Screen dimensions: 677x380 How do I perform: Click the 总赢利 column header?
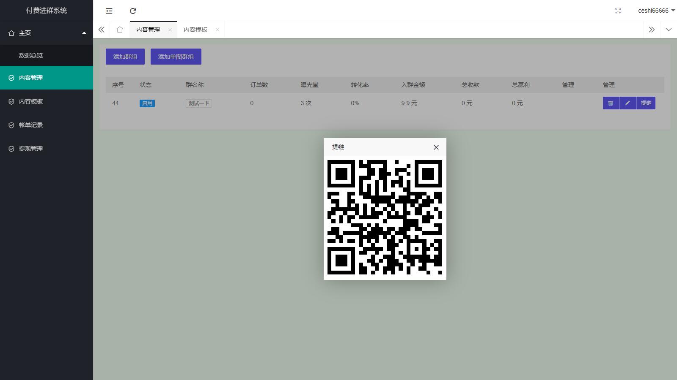click(521, 85)
